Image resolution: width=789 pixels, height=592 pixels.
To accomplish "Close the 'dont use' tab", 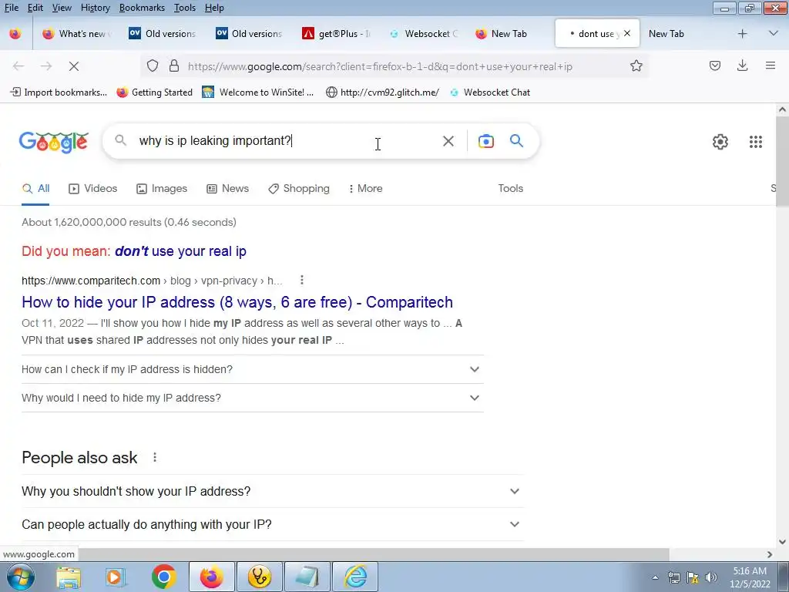I will tap(627, 33).
